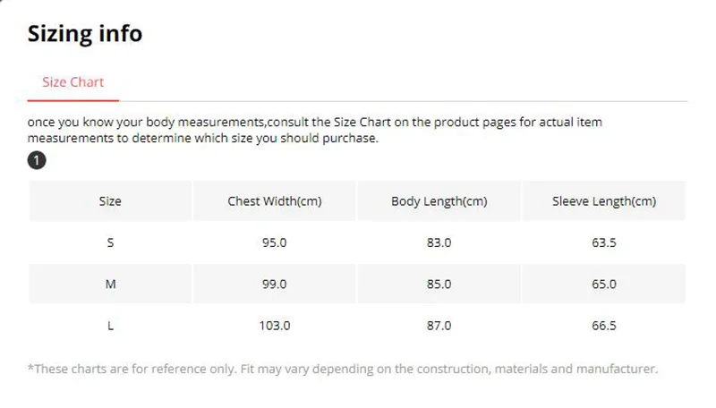Viewport: 716px width, 408px height.
Task: Select the Sizing info heading
Action: tap(85, 33)
